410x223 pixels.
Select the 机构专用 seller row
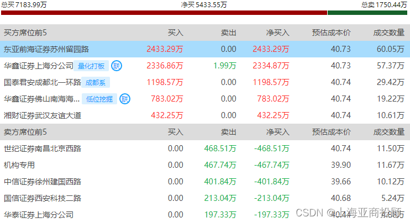click(205, 165)
